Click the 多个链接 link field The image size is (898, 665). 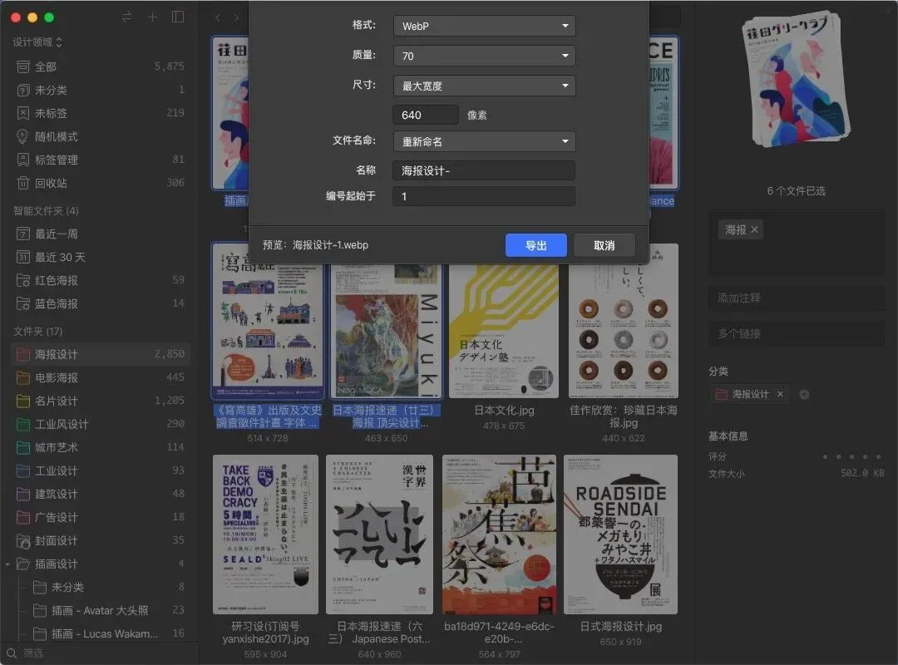797,334
